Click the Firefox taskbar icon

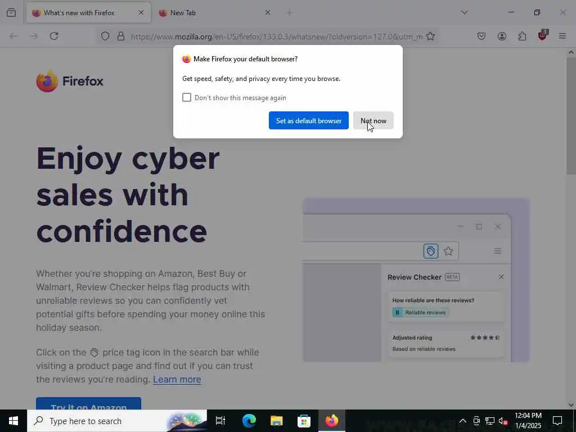click(x=331, y=421)
